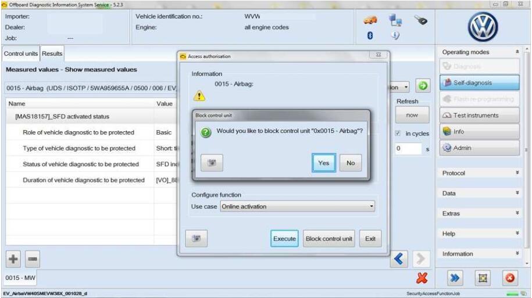532x298 pixels.
Task: Remove a measured value with minus button
Action: pos(33,259)
